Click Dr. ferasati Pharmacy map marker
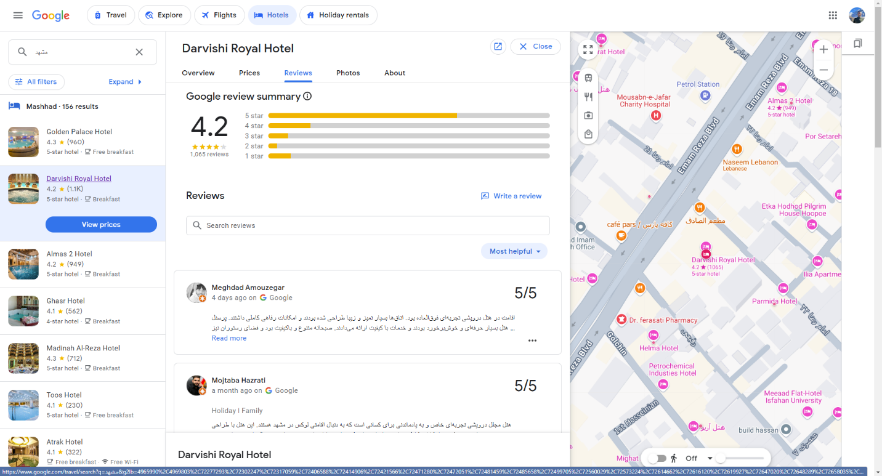The width and height of the screenshot is (882, 476). [x=621, y=319]
